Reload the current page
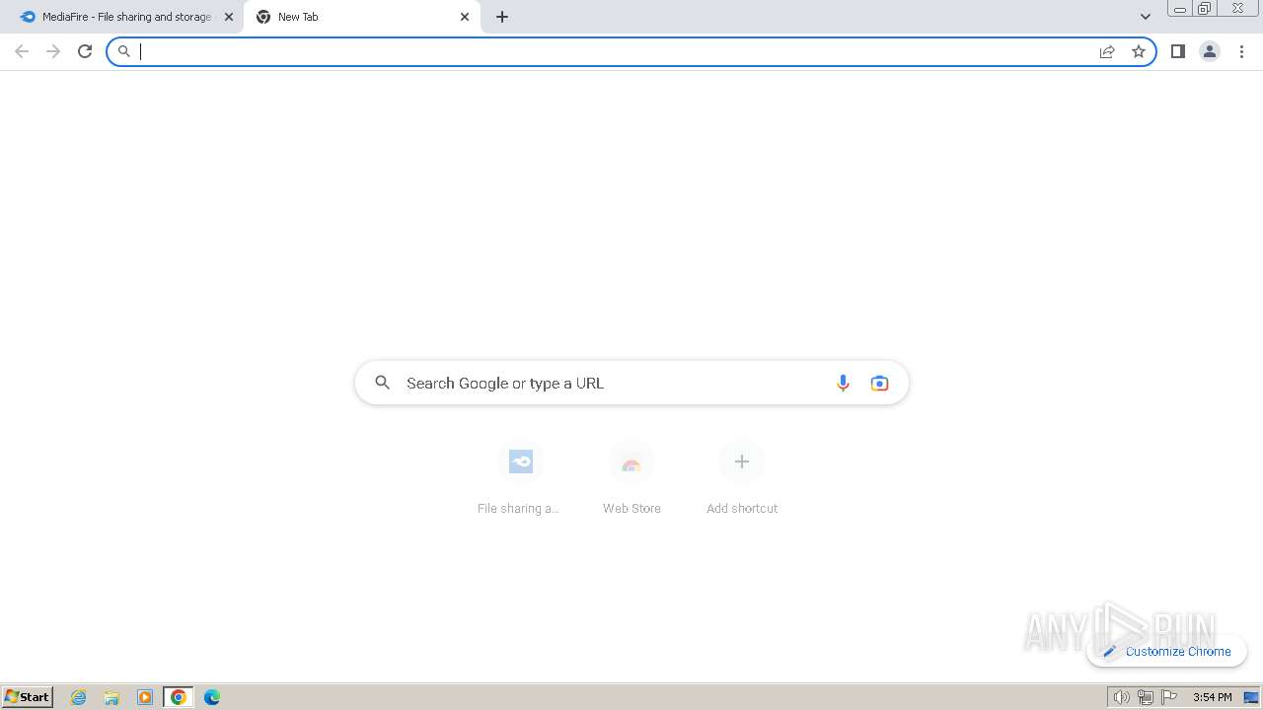Image resolution: width=1263 pixels, height=710 pixels. [x=85, y=51]
